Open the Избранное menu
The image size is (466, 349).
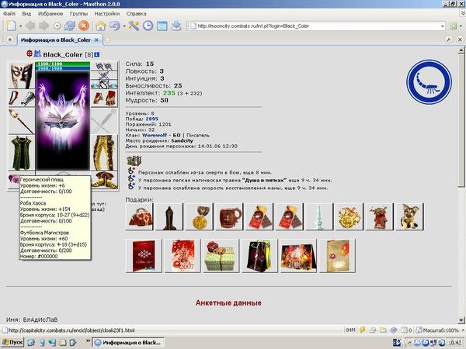coord(50,14)
